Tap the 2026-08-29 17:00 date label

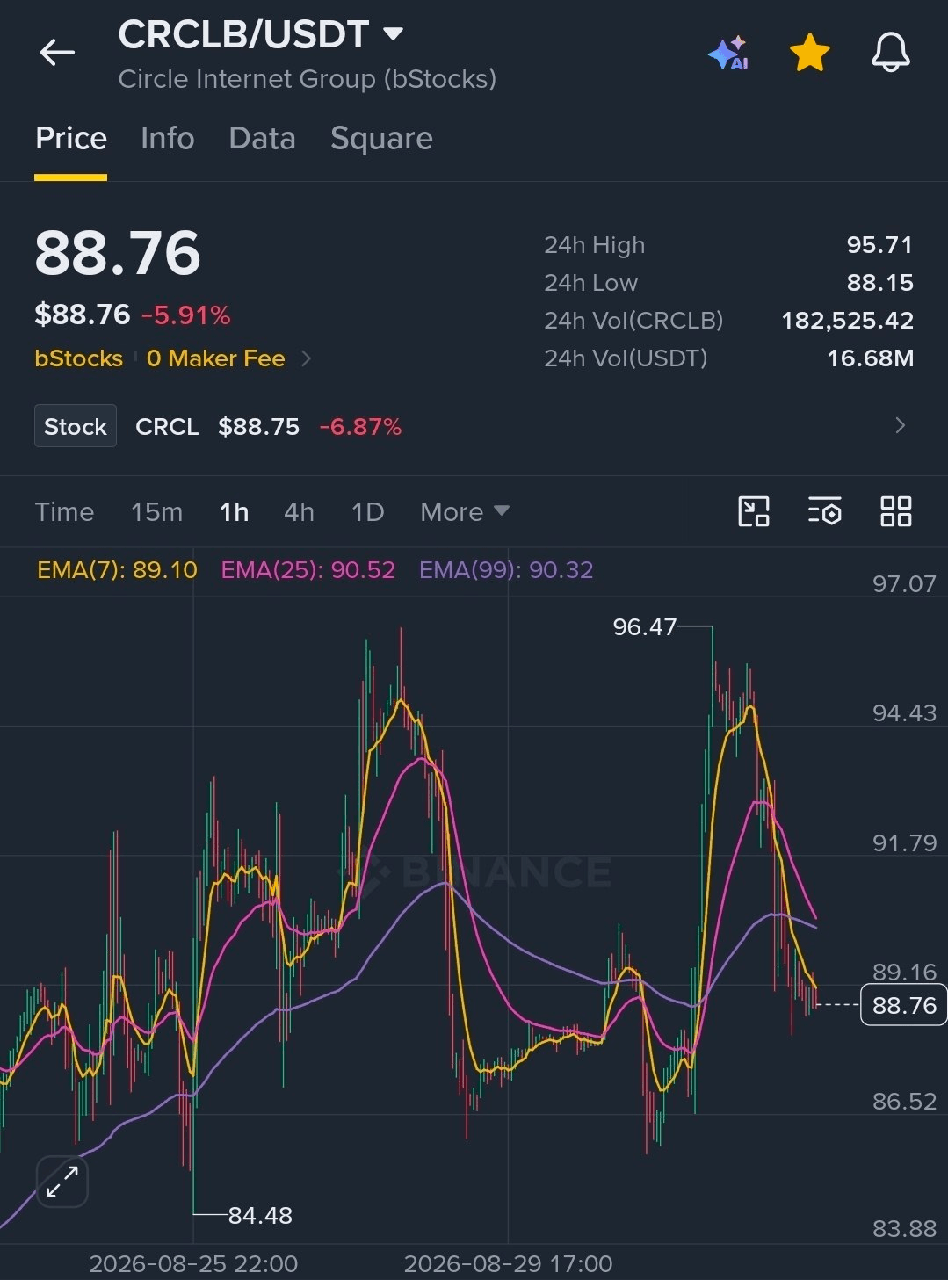(508, 1263)
